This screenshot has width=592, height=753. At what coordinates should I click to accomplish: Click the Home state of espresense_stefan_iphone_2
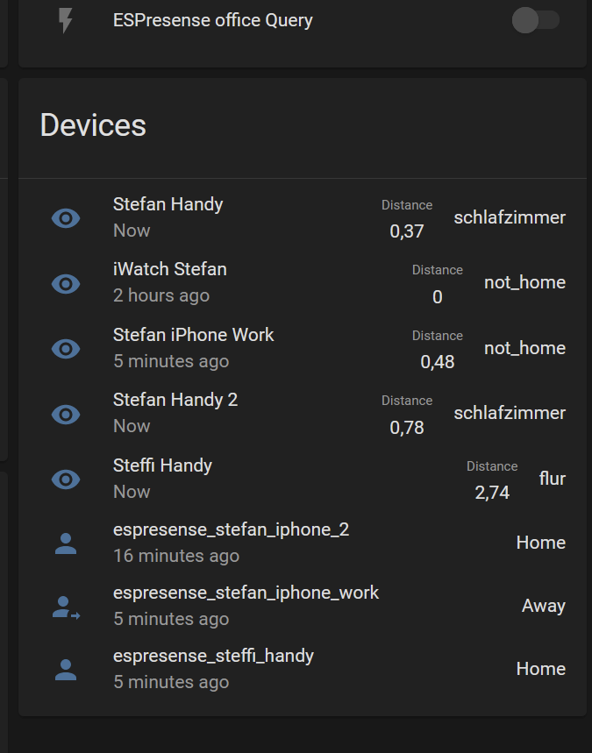[x=541, y=543]
